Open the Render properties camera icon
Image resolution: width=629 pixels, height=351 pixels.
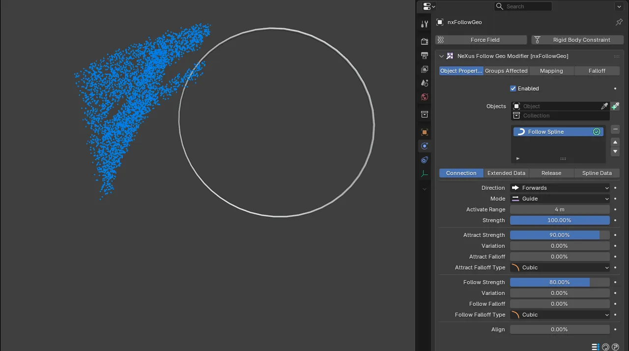[x=425, y=42]
